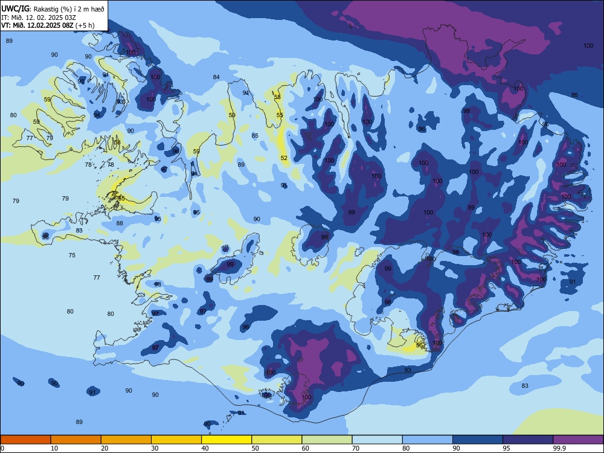Click the '20' legend label

point(104,448)
